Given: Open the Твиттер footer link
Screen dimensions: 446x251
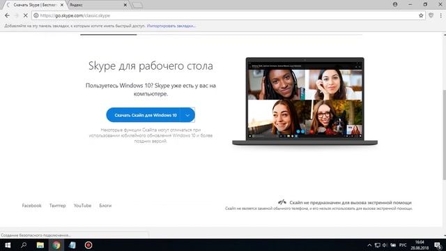Looking at the screenshot, I should tap(57, 206).
